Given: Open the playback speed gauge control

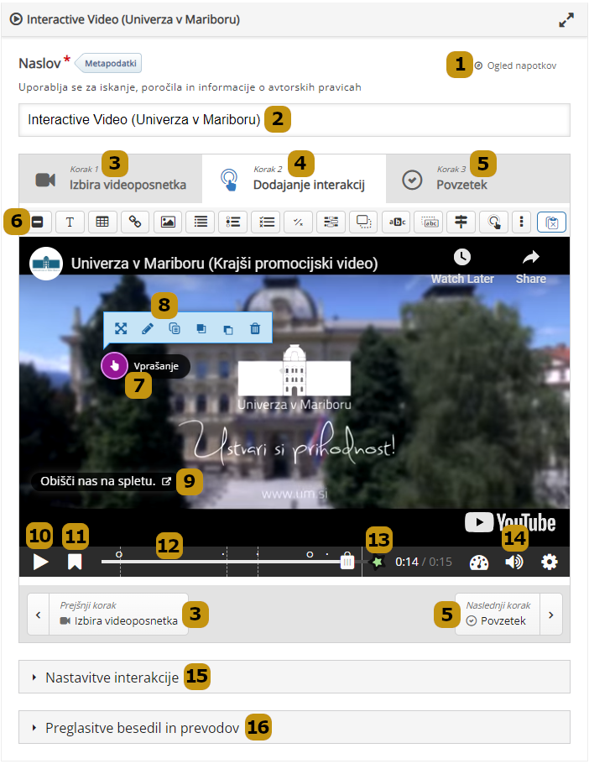Looking at the screenshot, I should click(479, 563).
